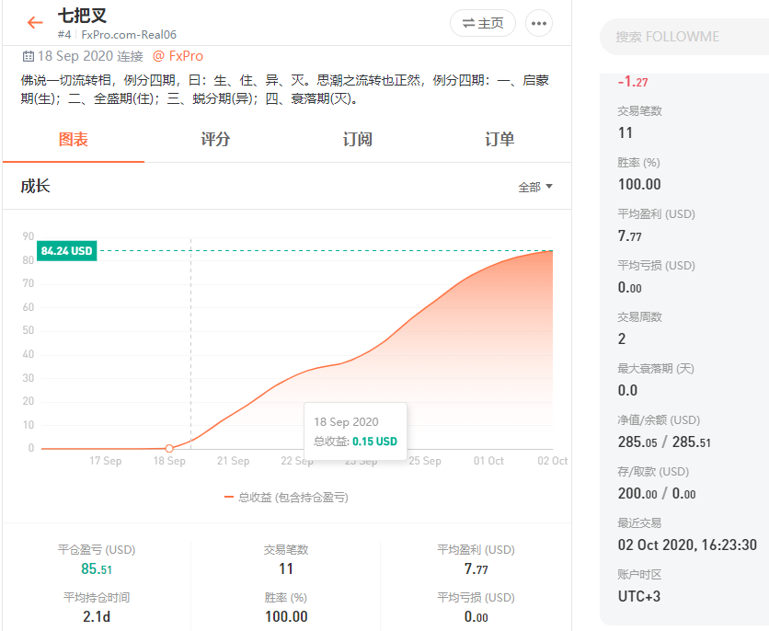
Task: Click the -1.27 value in sidebar
Action: (633, 81)
